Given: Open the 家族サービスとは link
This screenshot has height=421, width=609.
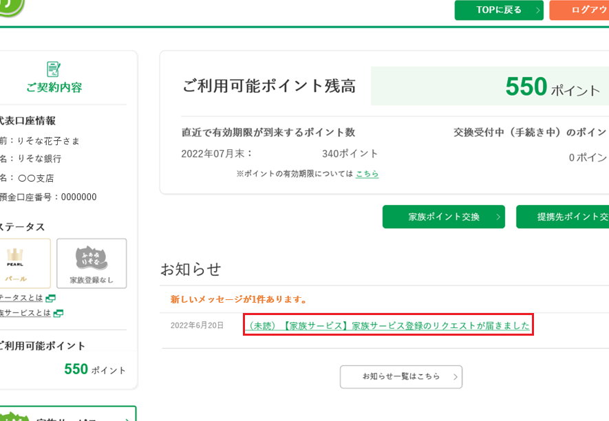Looking at the screenshot, I should (25, 313).
